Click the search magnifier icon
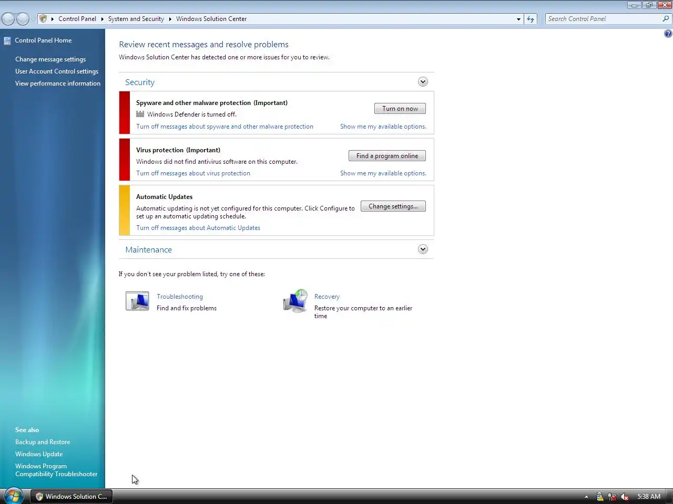673x504 pixels. 666,19
